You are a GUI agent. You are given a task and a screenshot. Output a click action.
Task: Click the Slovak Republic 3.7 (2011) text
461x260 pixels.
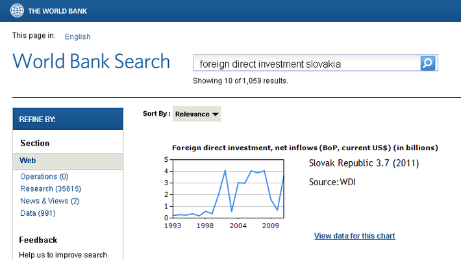pos(364,163)
